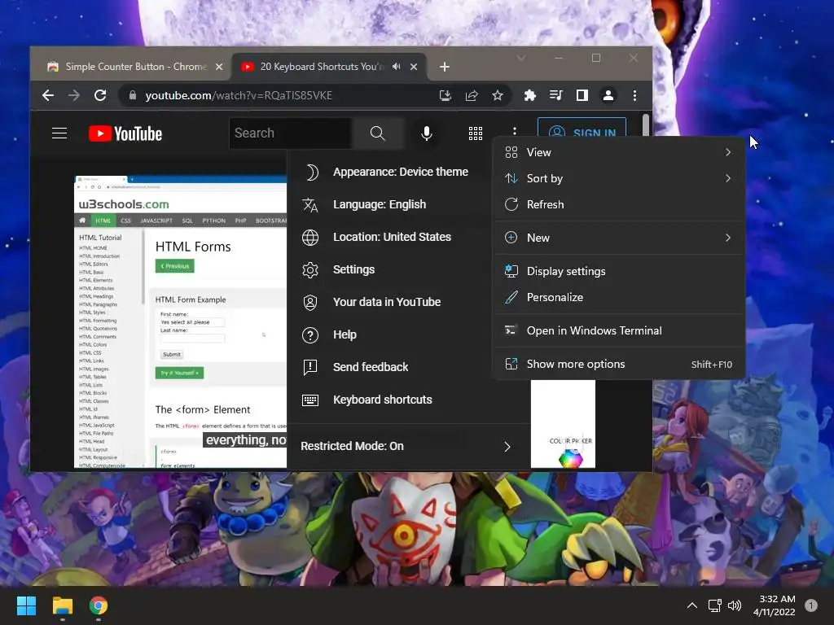Open a new Chrome tab

[445, 67]
